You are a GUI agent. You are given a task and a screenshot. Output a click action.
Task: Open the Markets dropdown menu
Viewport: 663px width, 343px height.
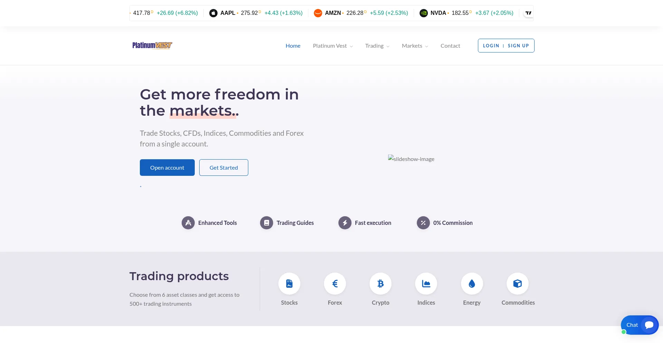pos(415,46)
